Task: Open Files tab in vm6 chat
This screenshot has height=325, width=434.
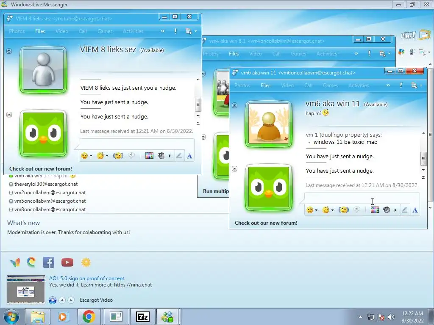Action: (265, 85)
